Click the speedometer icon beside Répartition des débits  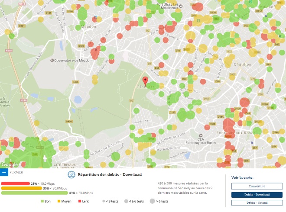pos(72,175)
